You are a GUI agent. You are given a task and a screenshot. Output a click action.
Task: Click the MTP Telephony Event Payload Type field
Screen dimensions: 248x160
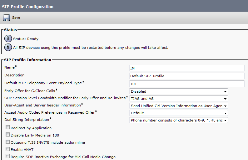186,84
